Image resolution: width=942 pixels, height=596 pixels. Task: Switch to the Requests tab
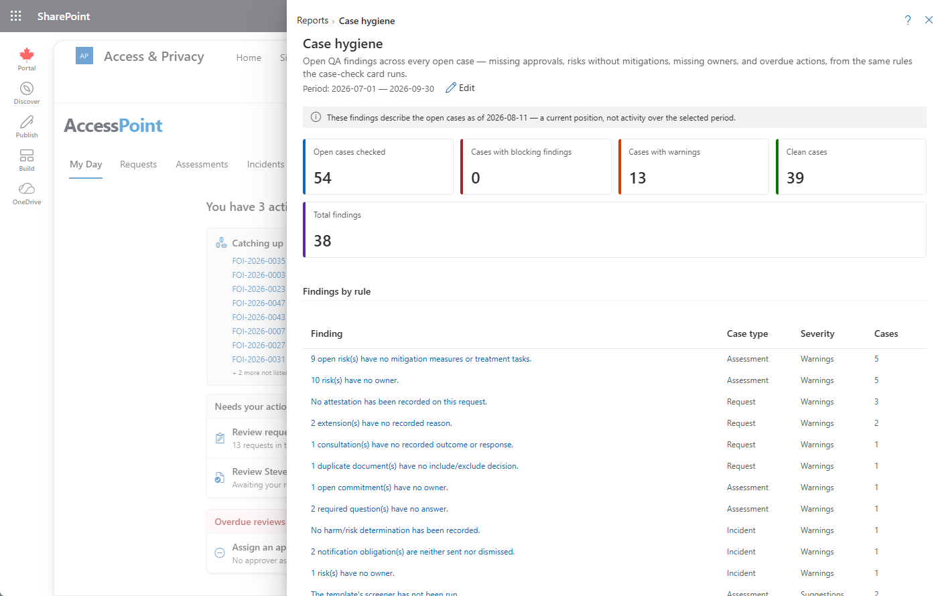click(x=138, y=164)
